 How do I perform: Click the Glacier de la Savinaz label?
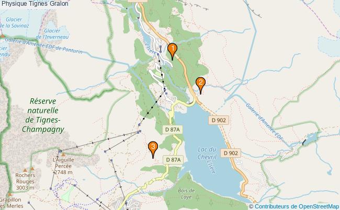(15, 22)
